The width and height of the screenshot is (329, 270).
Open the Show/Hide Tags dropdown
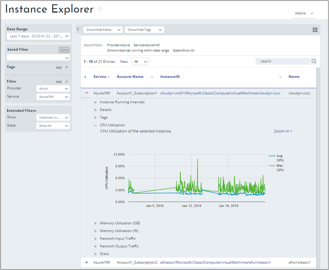click(x=144, y=30)
